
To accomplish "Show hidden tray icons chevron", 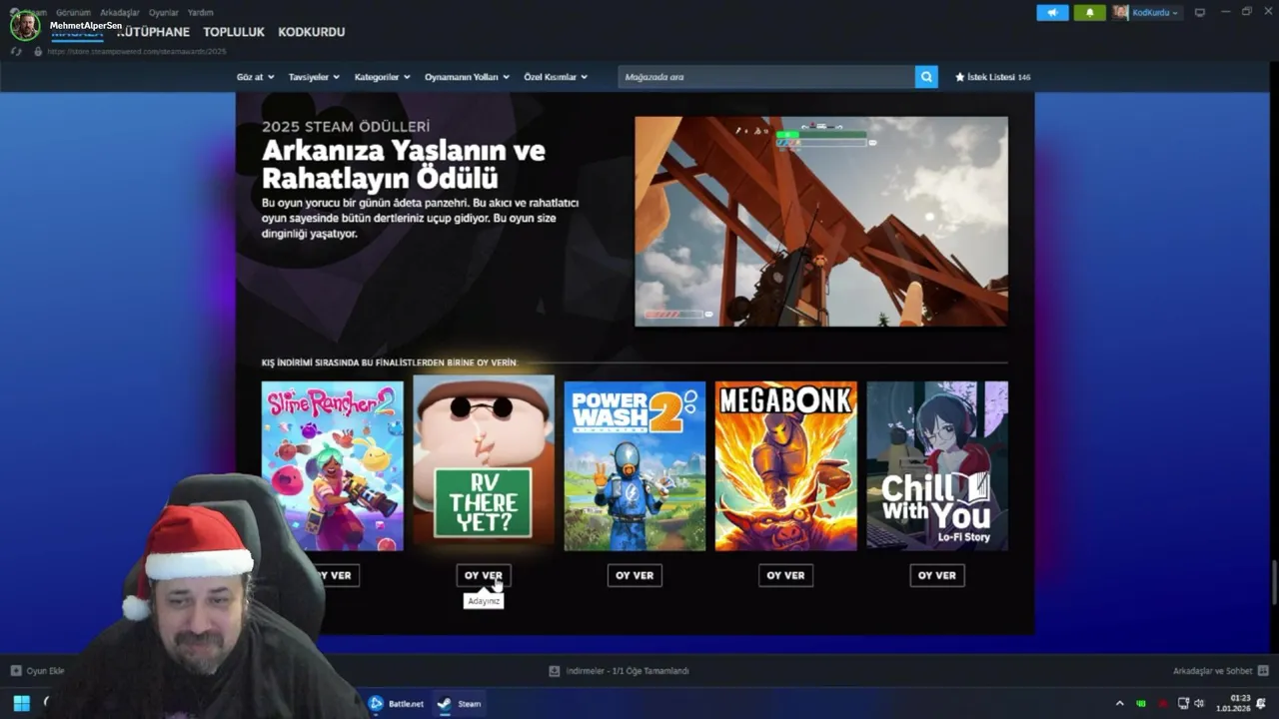I will click(x=1119, y=703).
